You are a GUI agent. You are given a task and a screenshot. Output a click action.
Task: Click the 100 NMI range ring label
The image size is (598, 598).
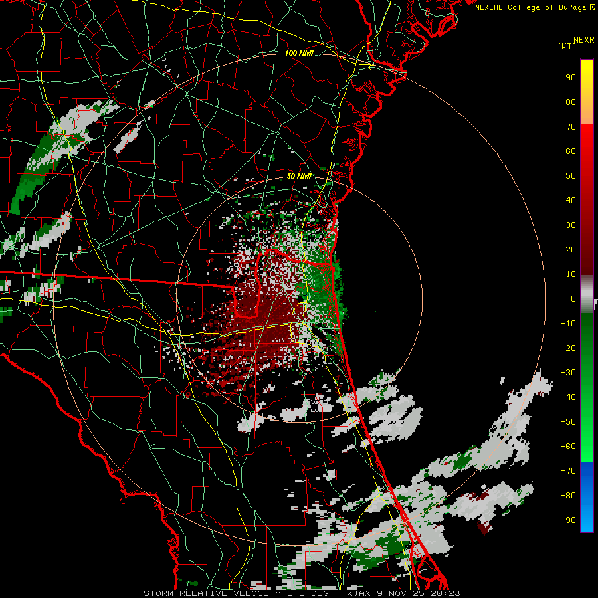click(299, 53)
